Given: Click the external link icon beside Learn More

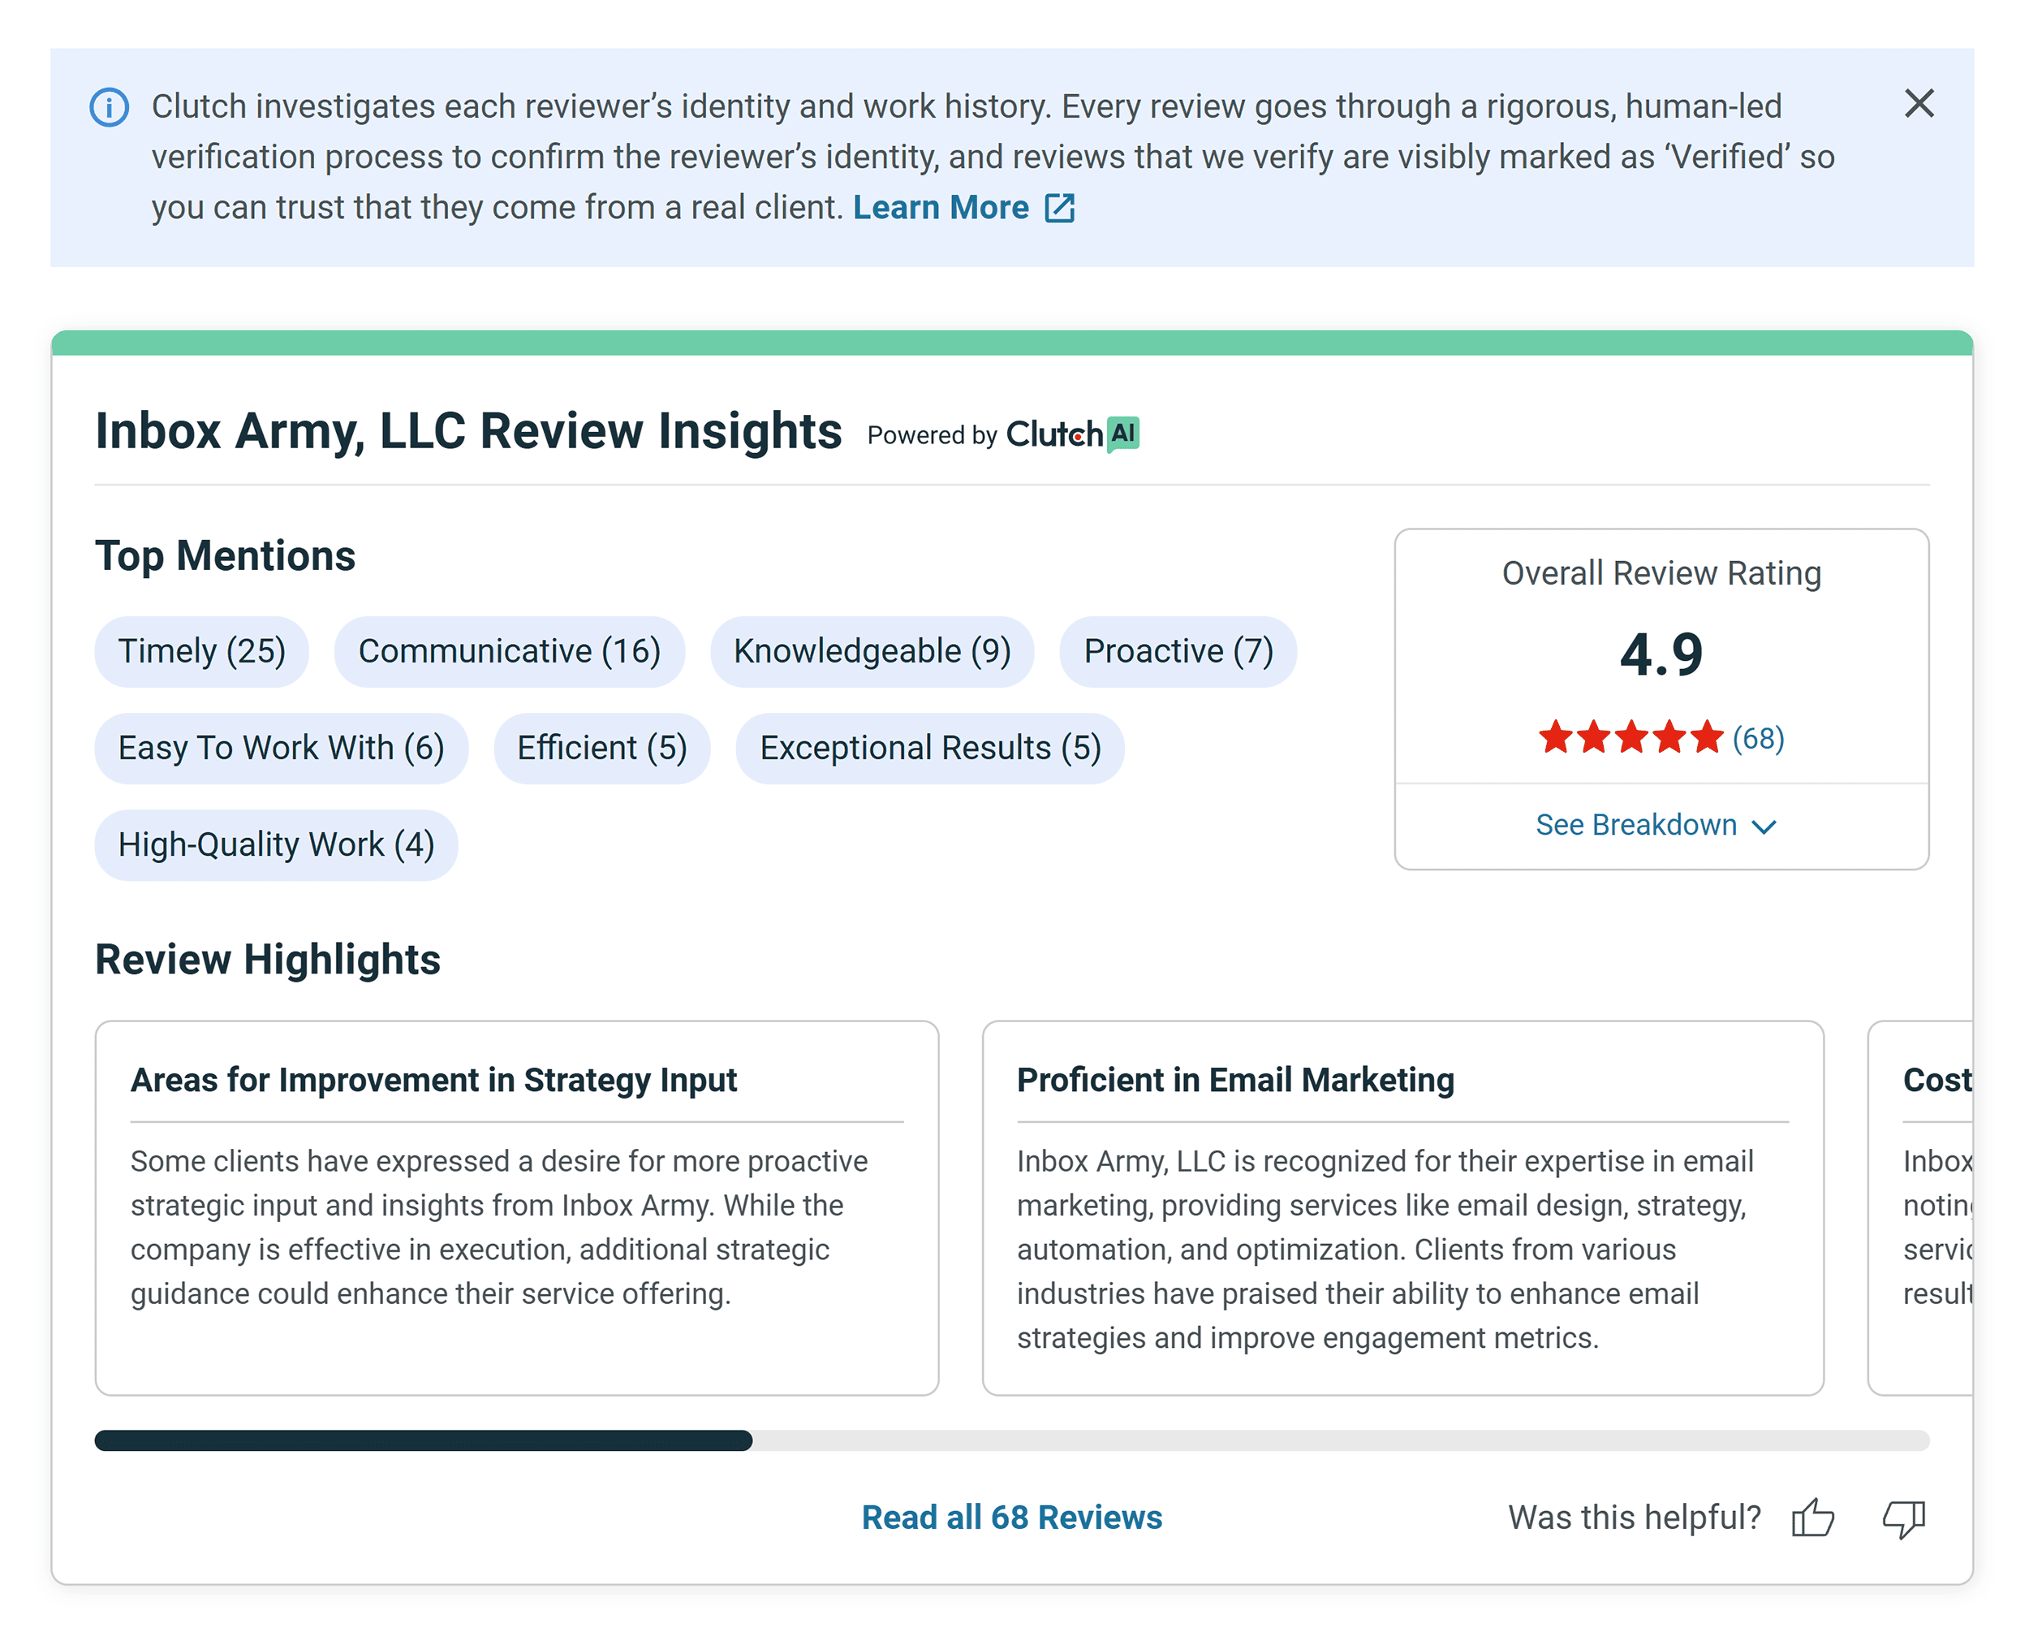Looking at the screenshot, I should [1062, 207].
